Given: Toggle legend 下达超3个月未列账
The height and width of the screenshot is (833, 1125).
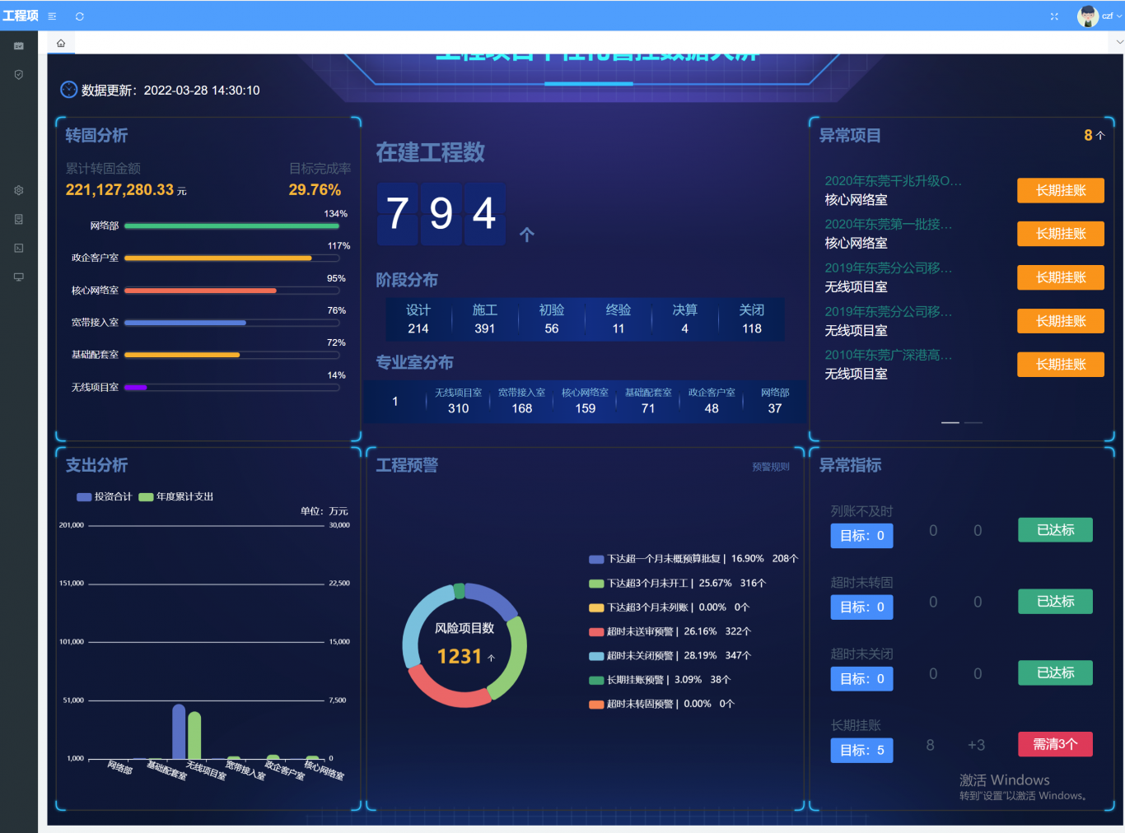Looking at the screenshot, I should [x=669, y=607].
